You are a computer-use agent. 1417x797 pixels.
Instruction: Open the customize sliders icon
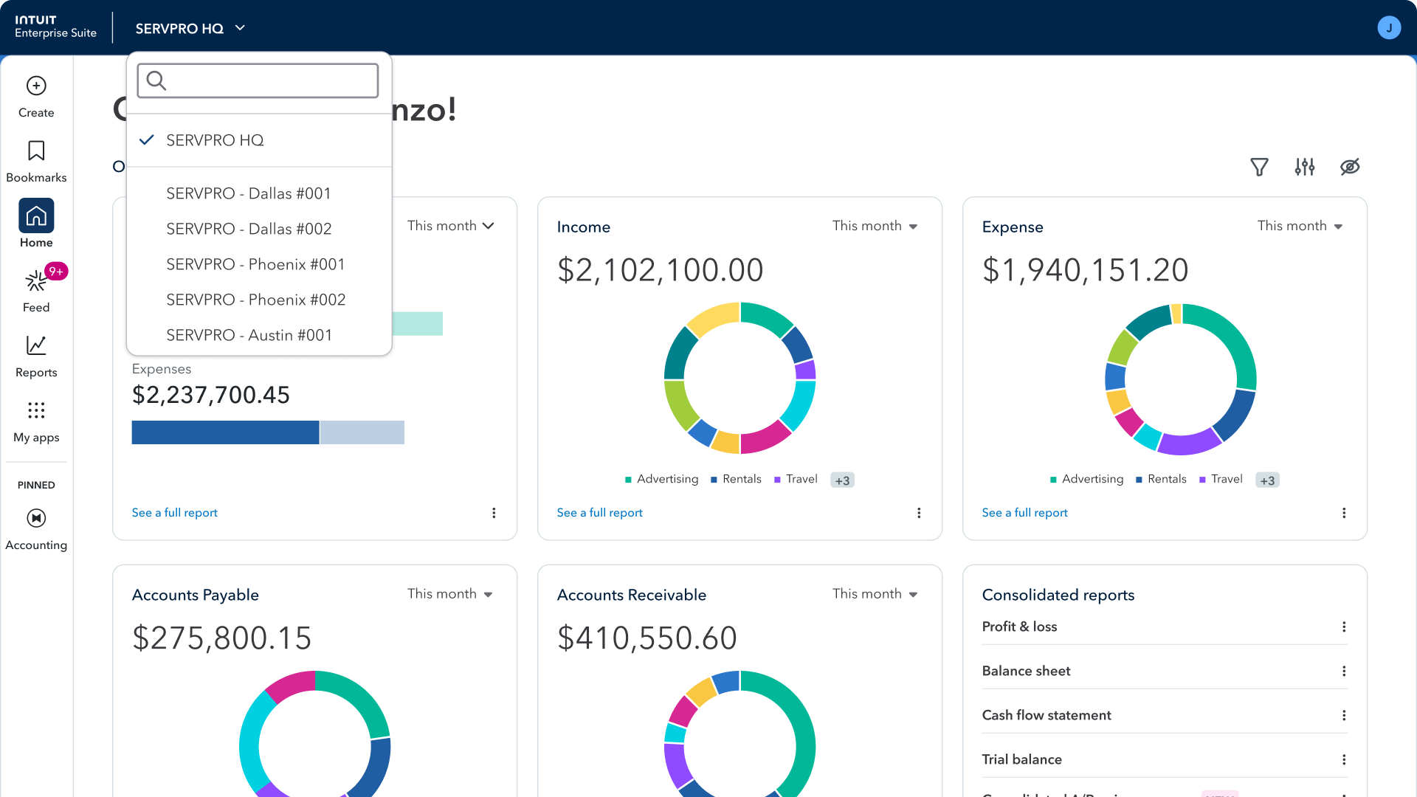[x=1304, y=167]
